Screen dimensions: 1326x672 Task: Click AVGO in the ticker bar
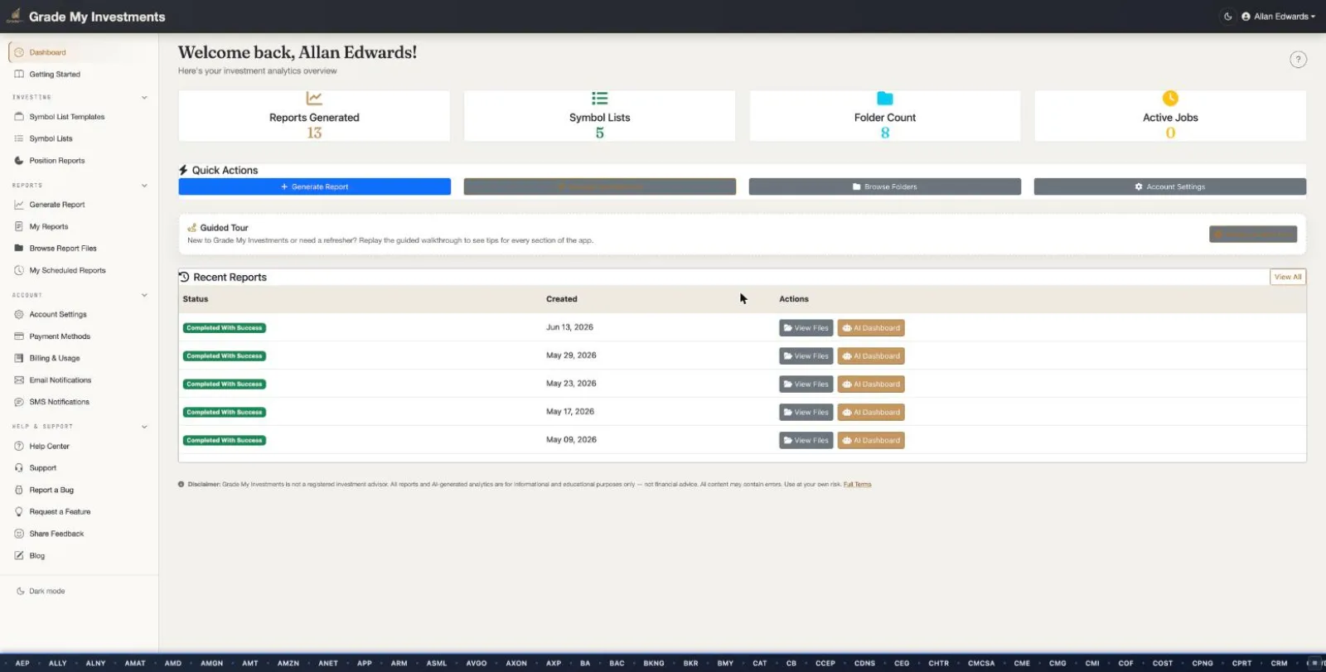[477, 664]
